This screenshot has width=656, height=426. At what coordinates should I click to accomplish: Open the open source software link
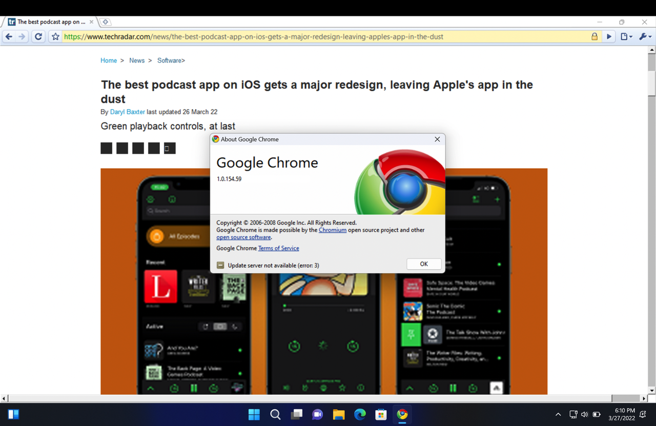pos(243,237)
